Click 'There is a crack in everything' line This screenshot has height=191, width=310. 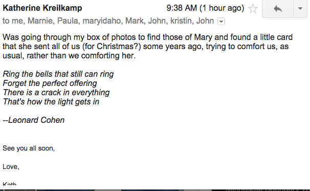pyautogui.click(x=56, y=93)
